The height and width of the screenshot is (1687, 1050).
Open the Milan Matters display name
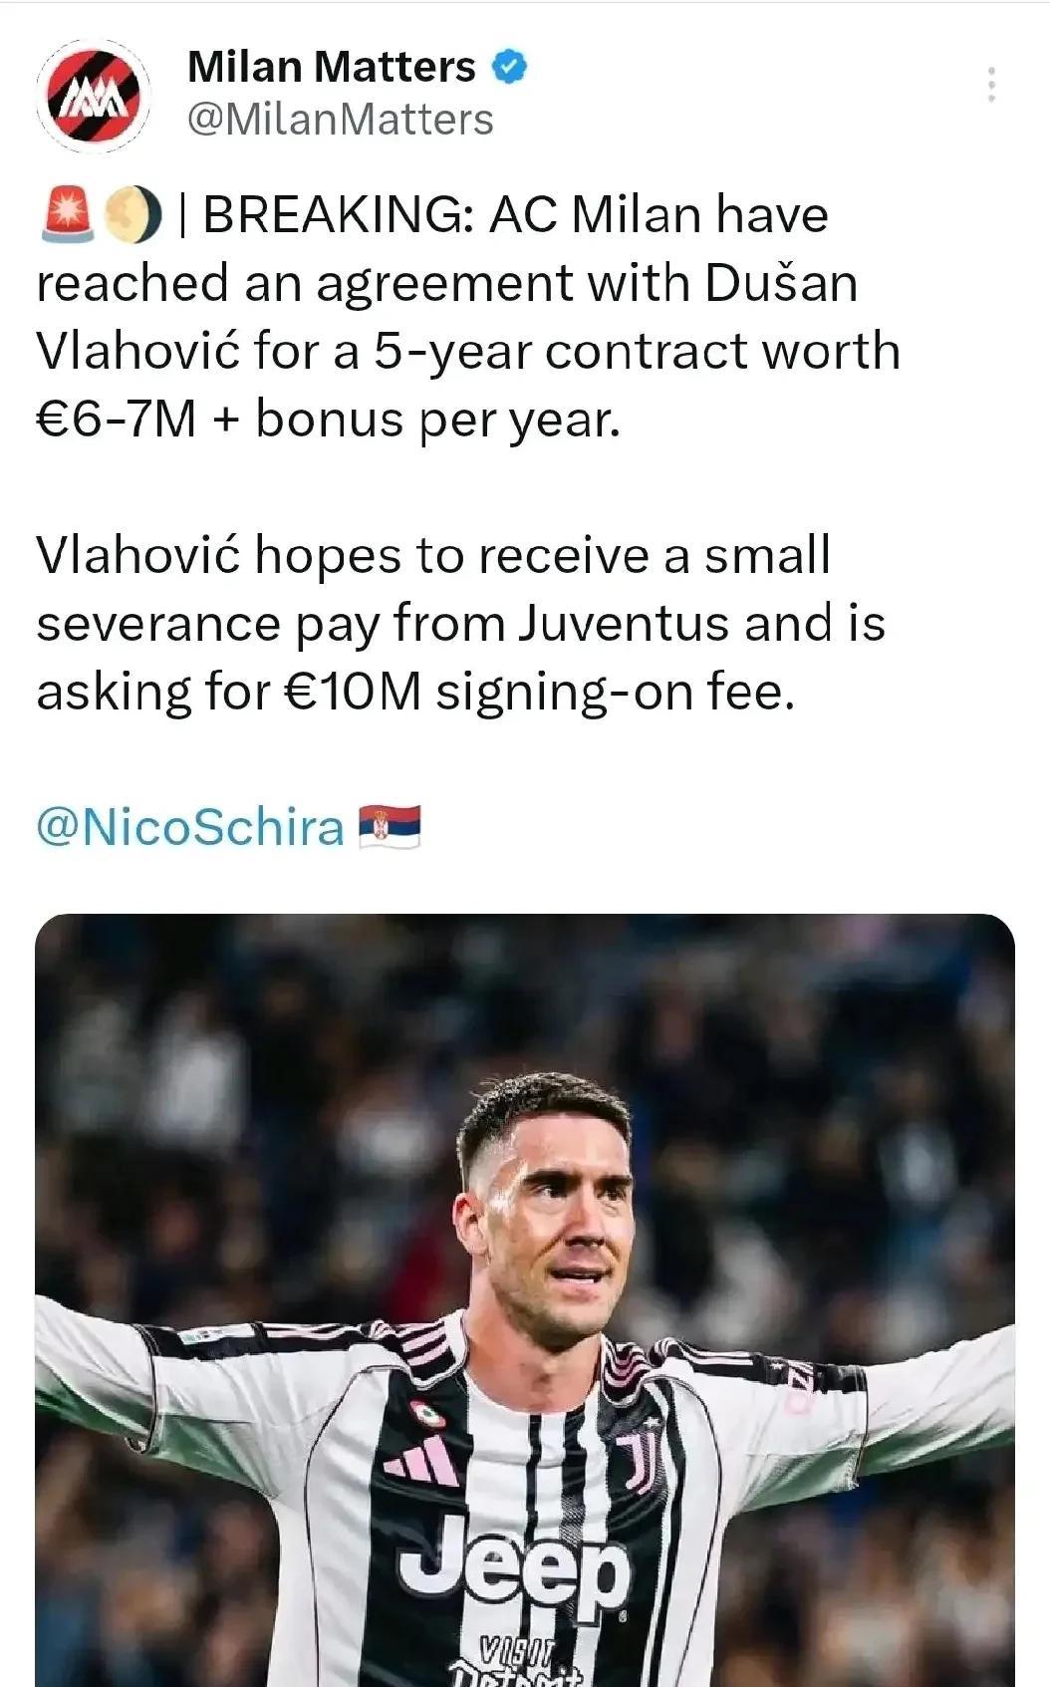coord(331,67)
